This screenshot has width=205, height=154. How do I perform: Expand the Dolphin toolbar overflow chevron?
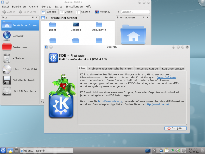[119, 12]
